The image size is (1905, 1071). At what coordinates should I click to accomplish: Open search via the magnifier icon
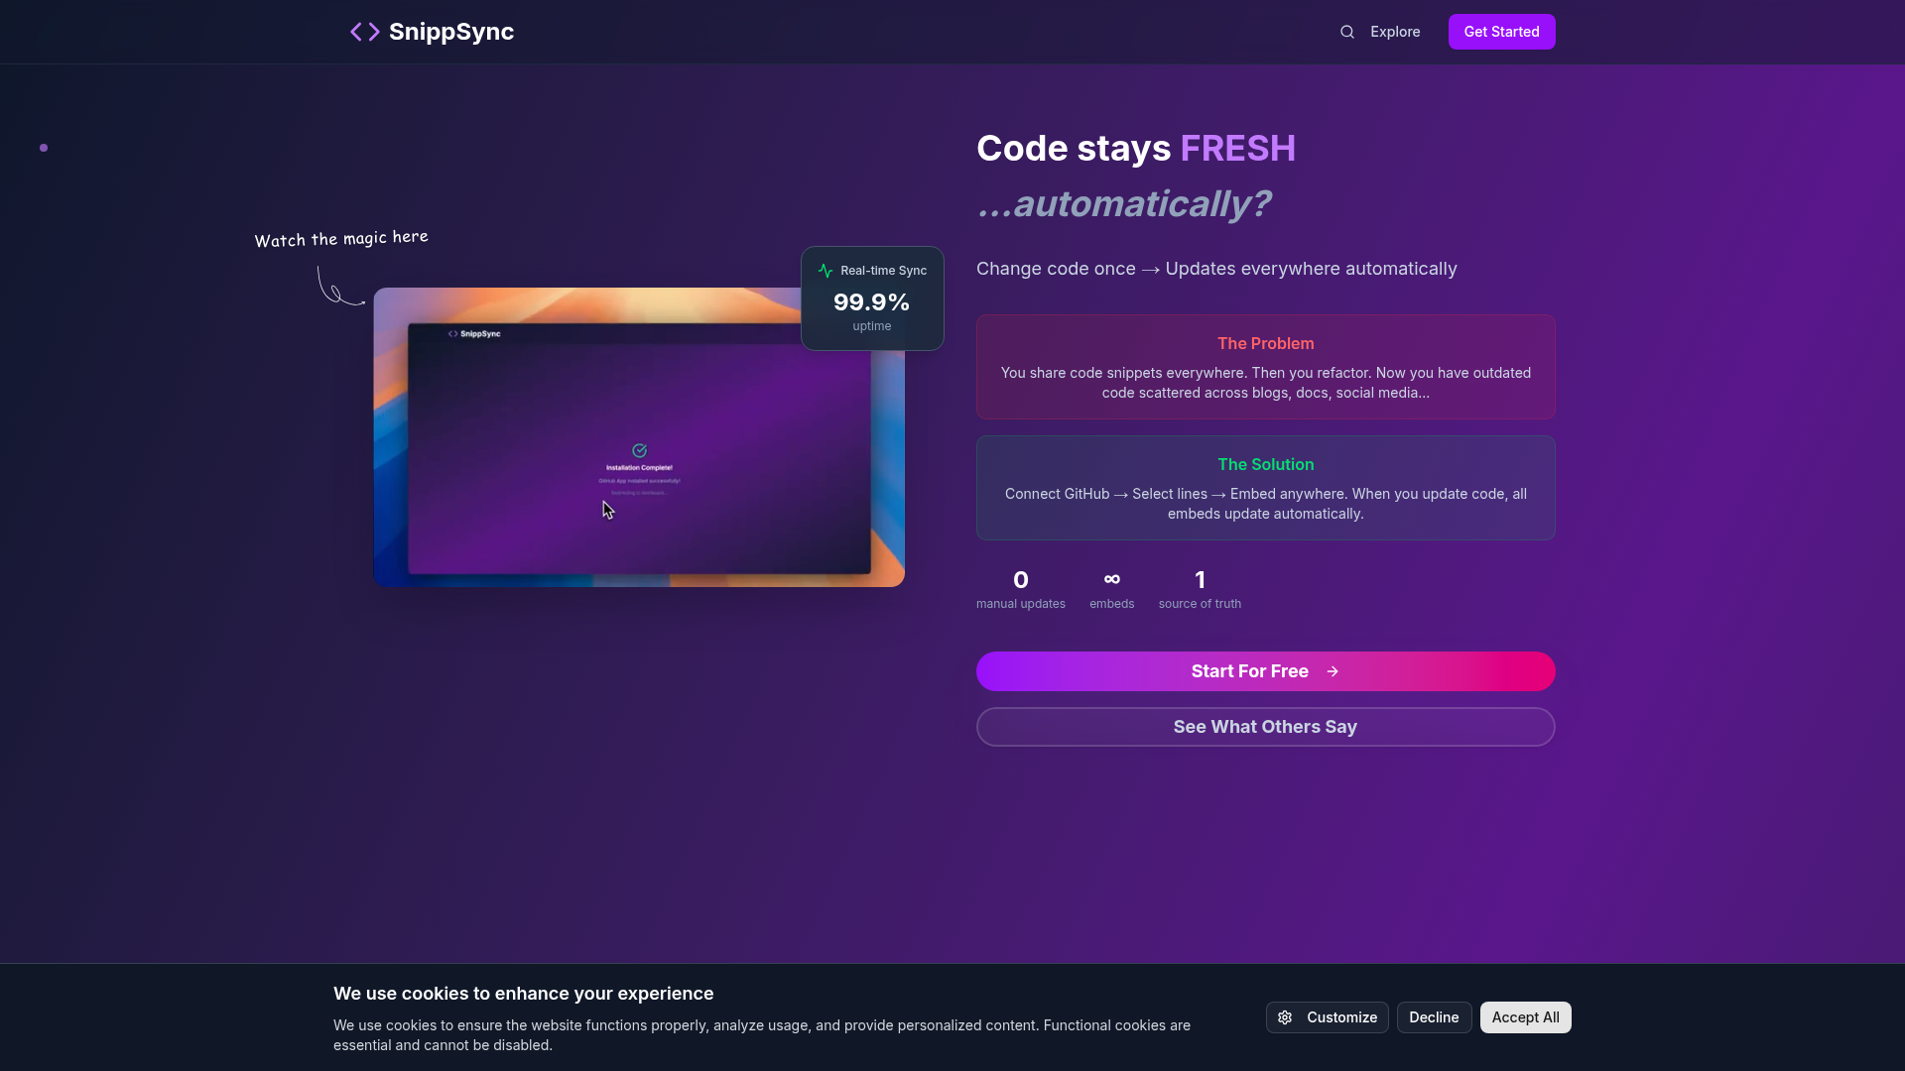(x=1347, y=32)
